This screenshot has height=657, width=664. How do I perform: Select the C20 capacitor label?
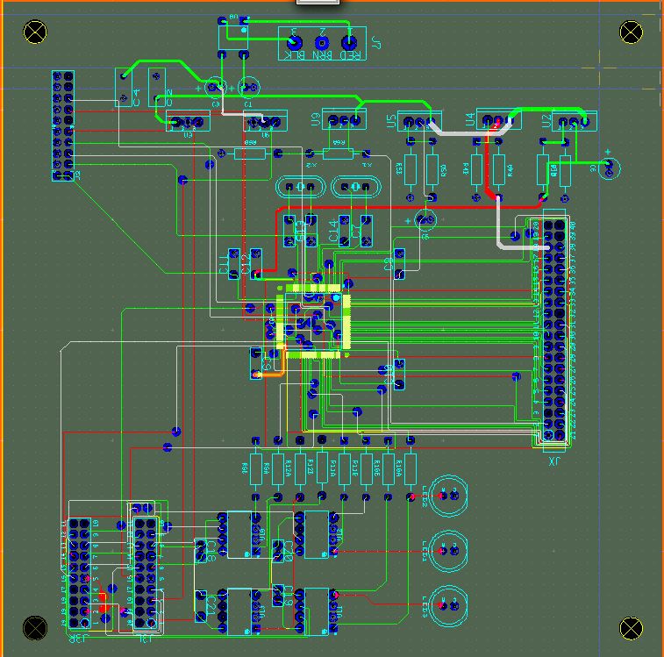289,551
